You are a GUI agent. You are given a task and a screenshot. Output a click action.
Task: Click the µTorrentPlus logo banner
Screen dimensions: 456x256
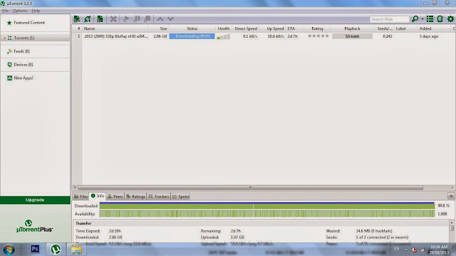point(35,226)
